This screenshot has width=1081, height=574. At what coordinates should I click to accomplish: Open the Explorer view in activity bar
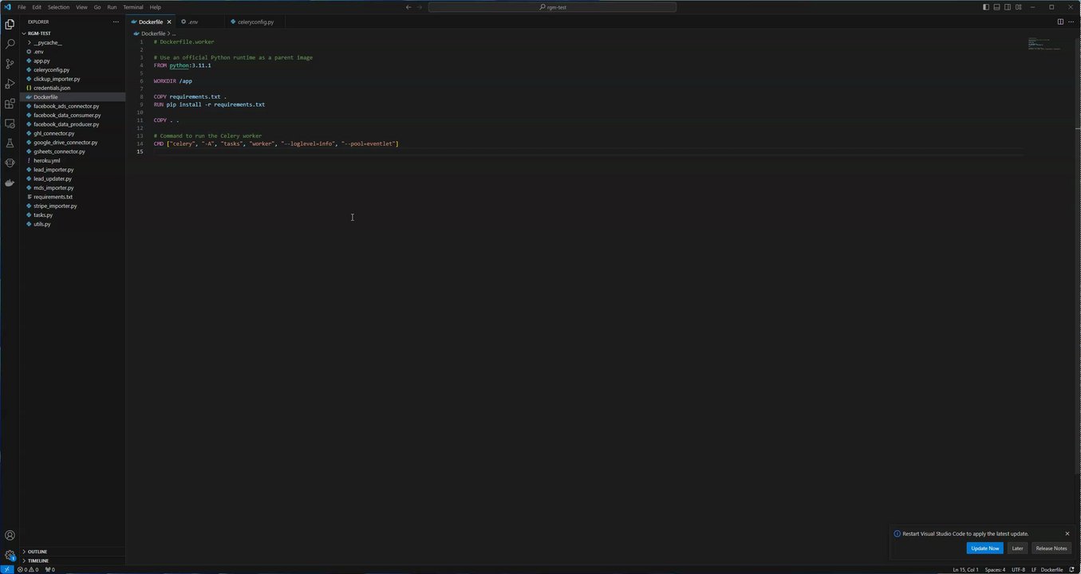coord(10,25)
